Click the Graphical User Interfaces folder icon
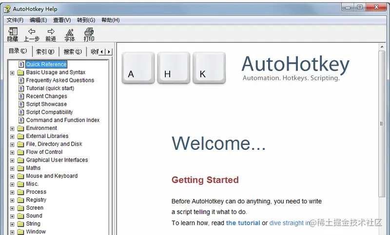The width and height of the screenshot is (390, 235). point(20,160)
